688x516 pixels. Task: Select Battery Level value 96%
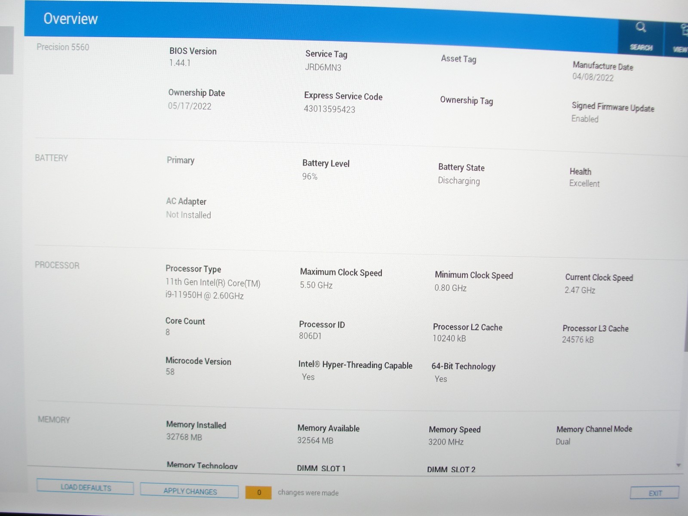[310, 176]
